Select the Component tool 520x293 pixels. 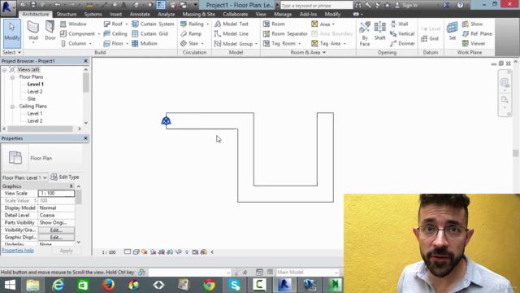(x=78, y=33)
